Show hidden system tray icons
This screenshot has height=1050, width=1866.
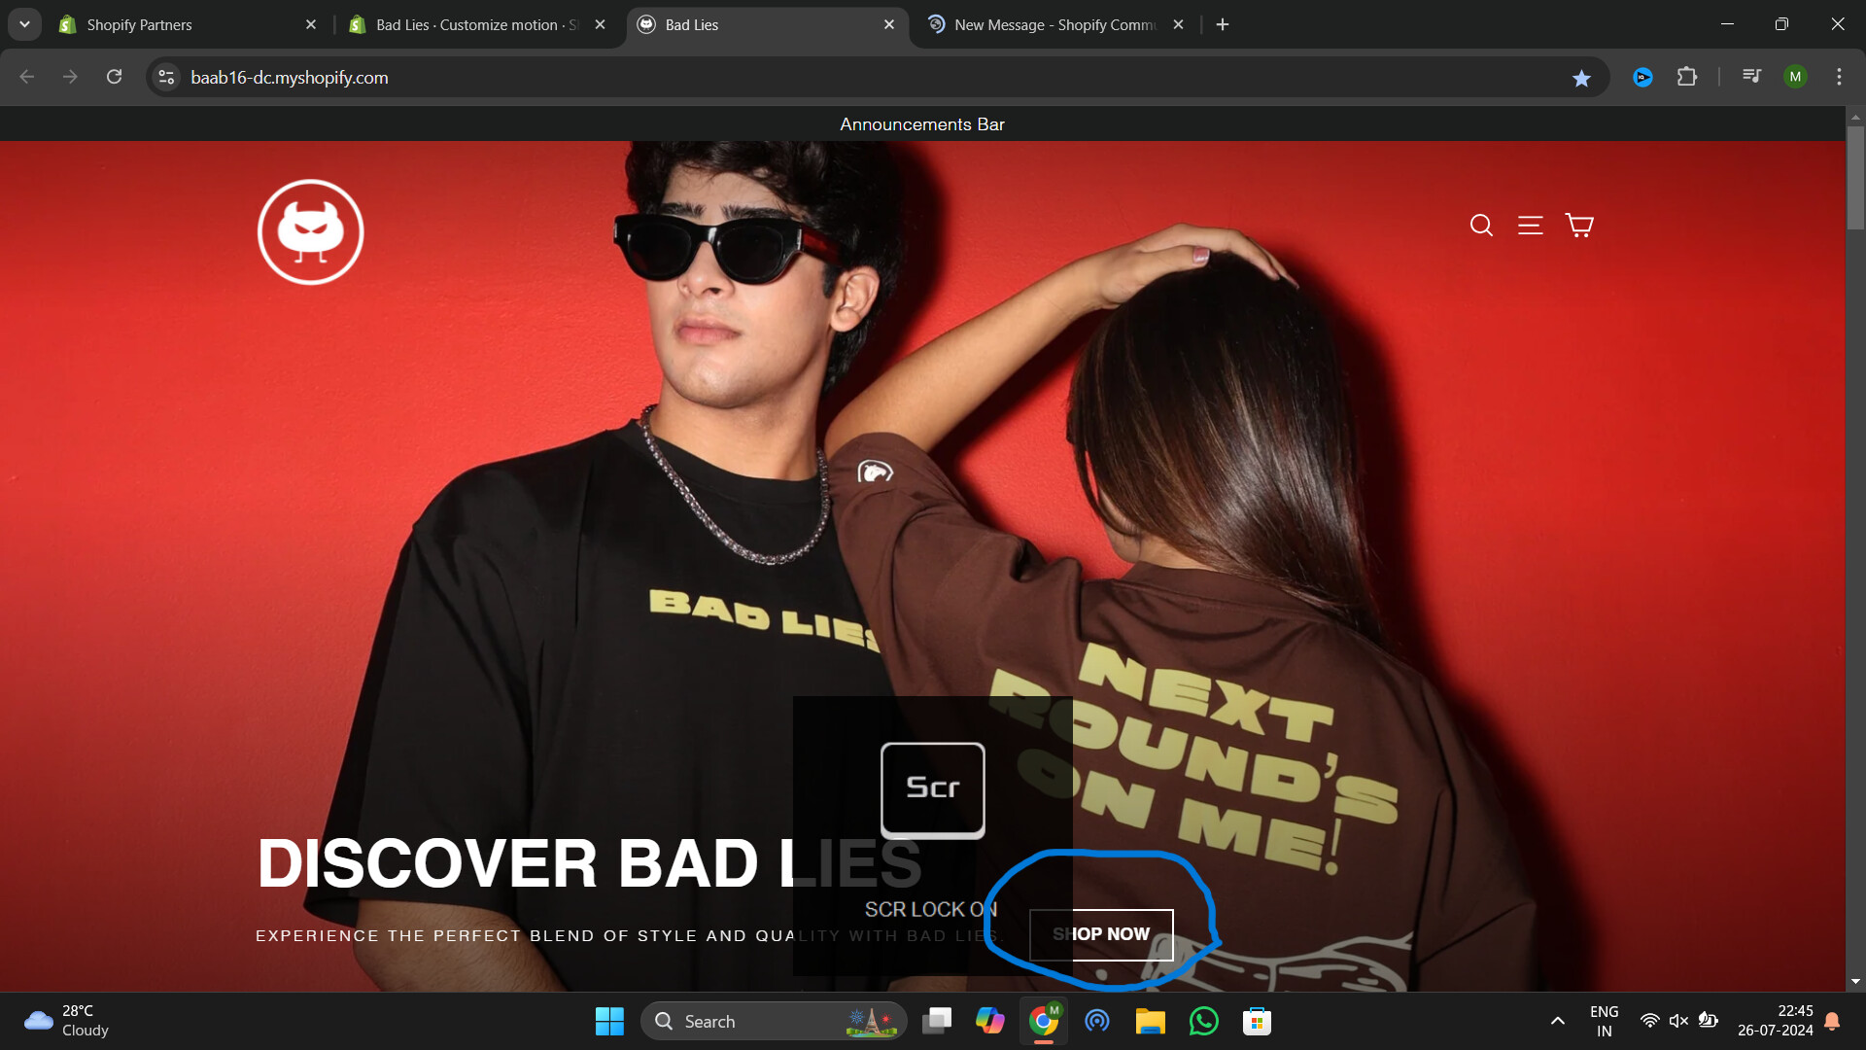[x=1557, y=1021]
